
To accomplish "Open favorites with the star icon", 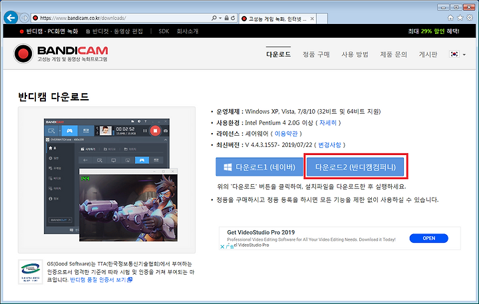I will coord(460,18).
